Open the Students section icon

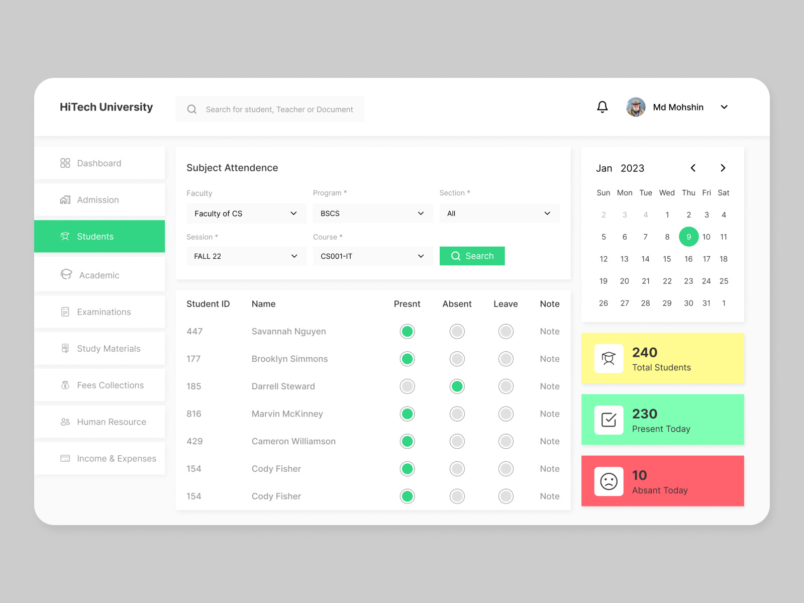[x=65, y=236]
